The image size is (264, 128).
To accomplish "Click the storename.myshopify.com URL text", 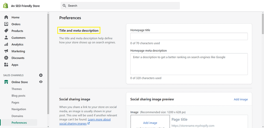I will [x=193, y=126].
